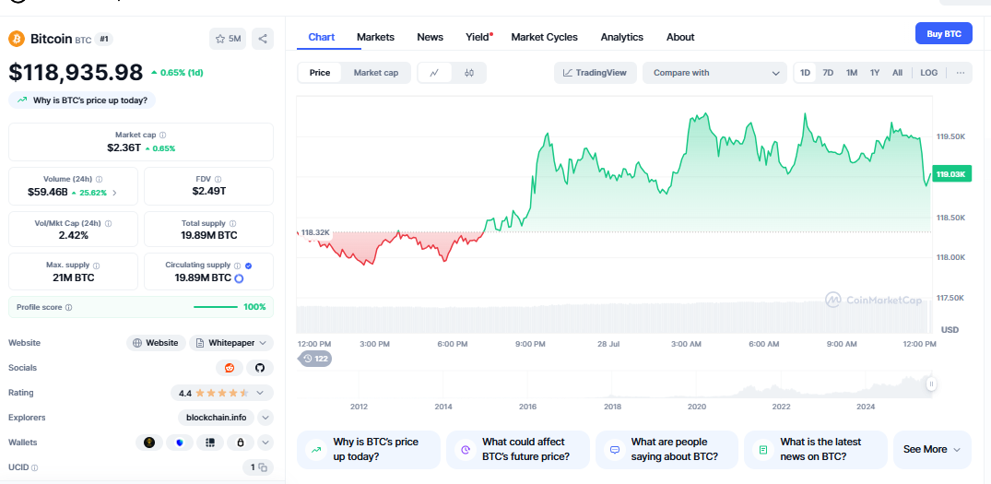Viewport: 991px width, 484px height.
Task: Copy UCID using the copy icon
Action: click(x=263, y=467)
